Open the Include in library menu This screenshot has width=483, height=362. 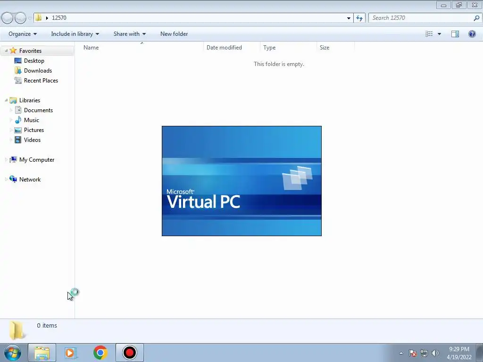pos(75,34)
